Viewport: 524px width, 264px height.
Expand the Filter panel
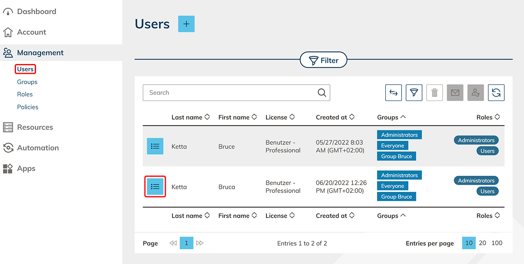coord(323,61)
